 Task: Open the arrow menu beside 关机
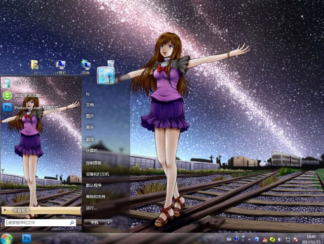109,222
